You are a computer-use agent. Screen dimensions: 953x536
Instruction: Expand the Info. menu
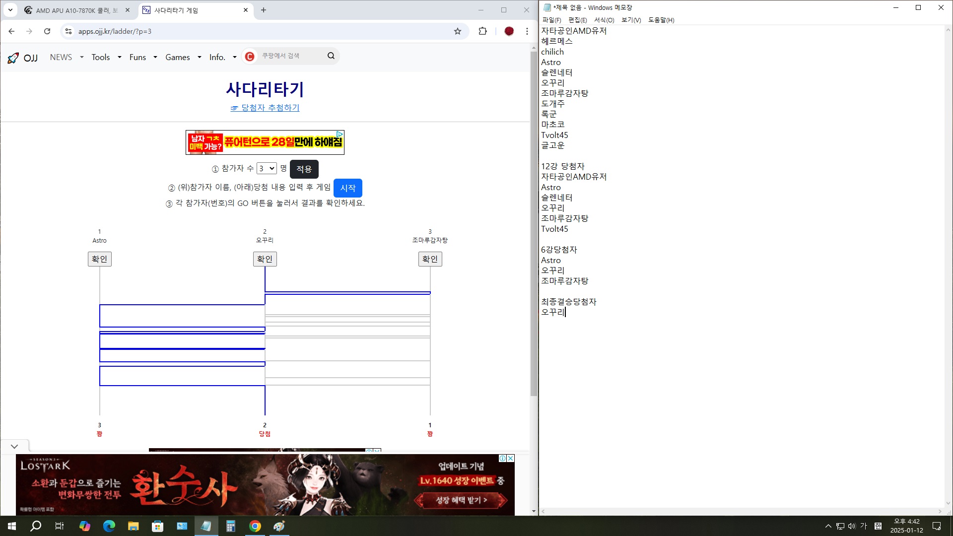[x=223, y=57]
